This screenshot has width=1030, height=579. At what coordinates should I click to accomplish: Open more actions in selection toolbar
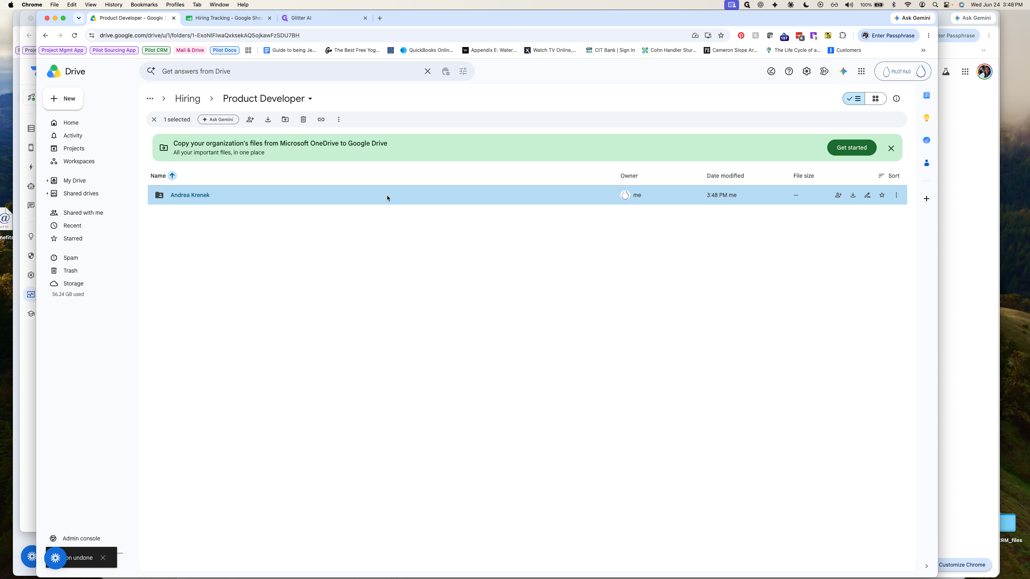point(339,119)
